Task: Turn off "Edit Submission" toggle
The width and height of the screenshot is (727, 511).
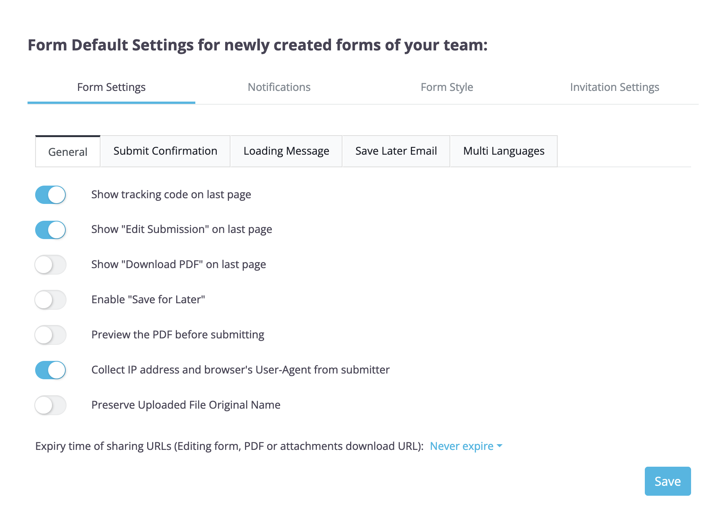Action: (x=50, y=230)
